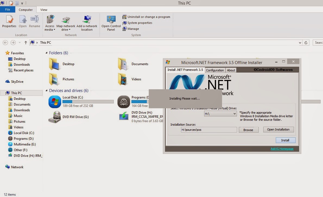Click Uninstall or change a program
The width and height of the screenshot is (323, 197).
pyautogui.click(x=146, y=17)
